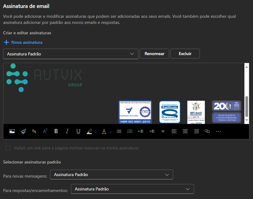Align text right
Image resolution: width=253 pixels, height=199 pixels.
(196, 131)
